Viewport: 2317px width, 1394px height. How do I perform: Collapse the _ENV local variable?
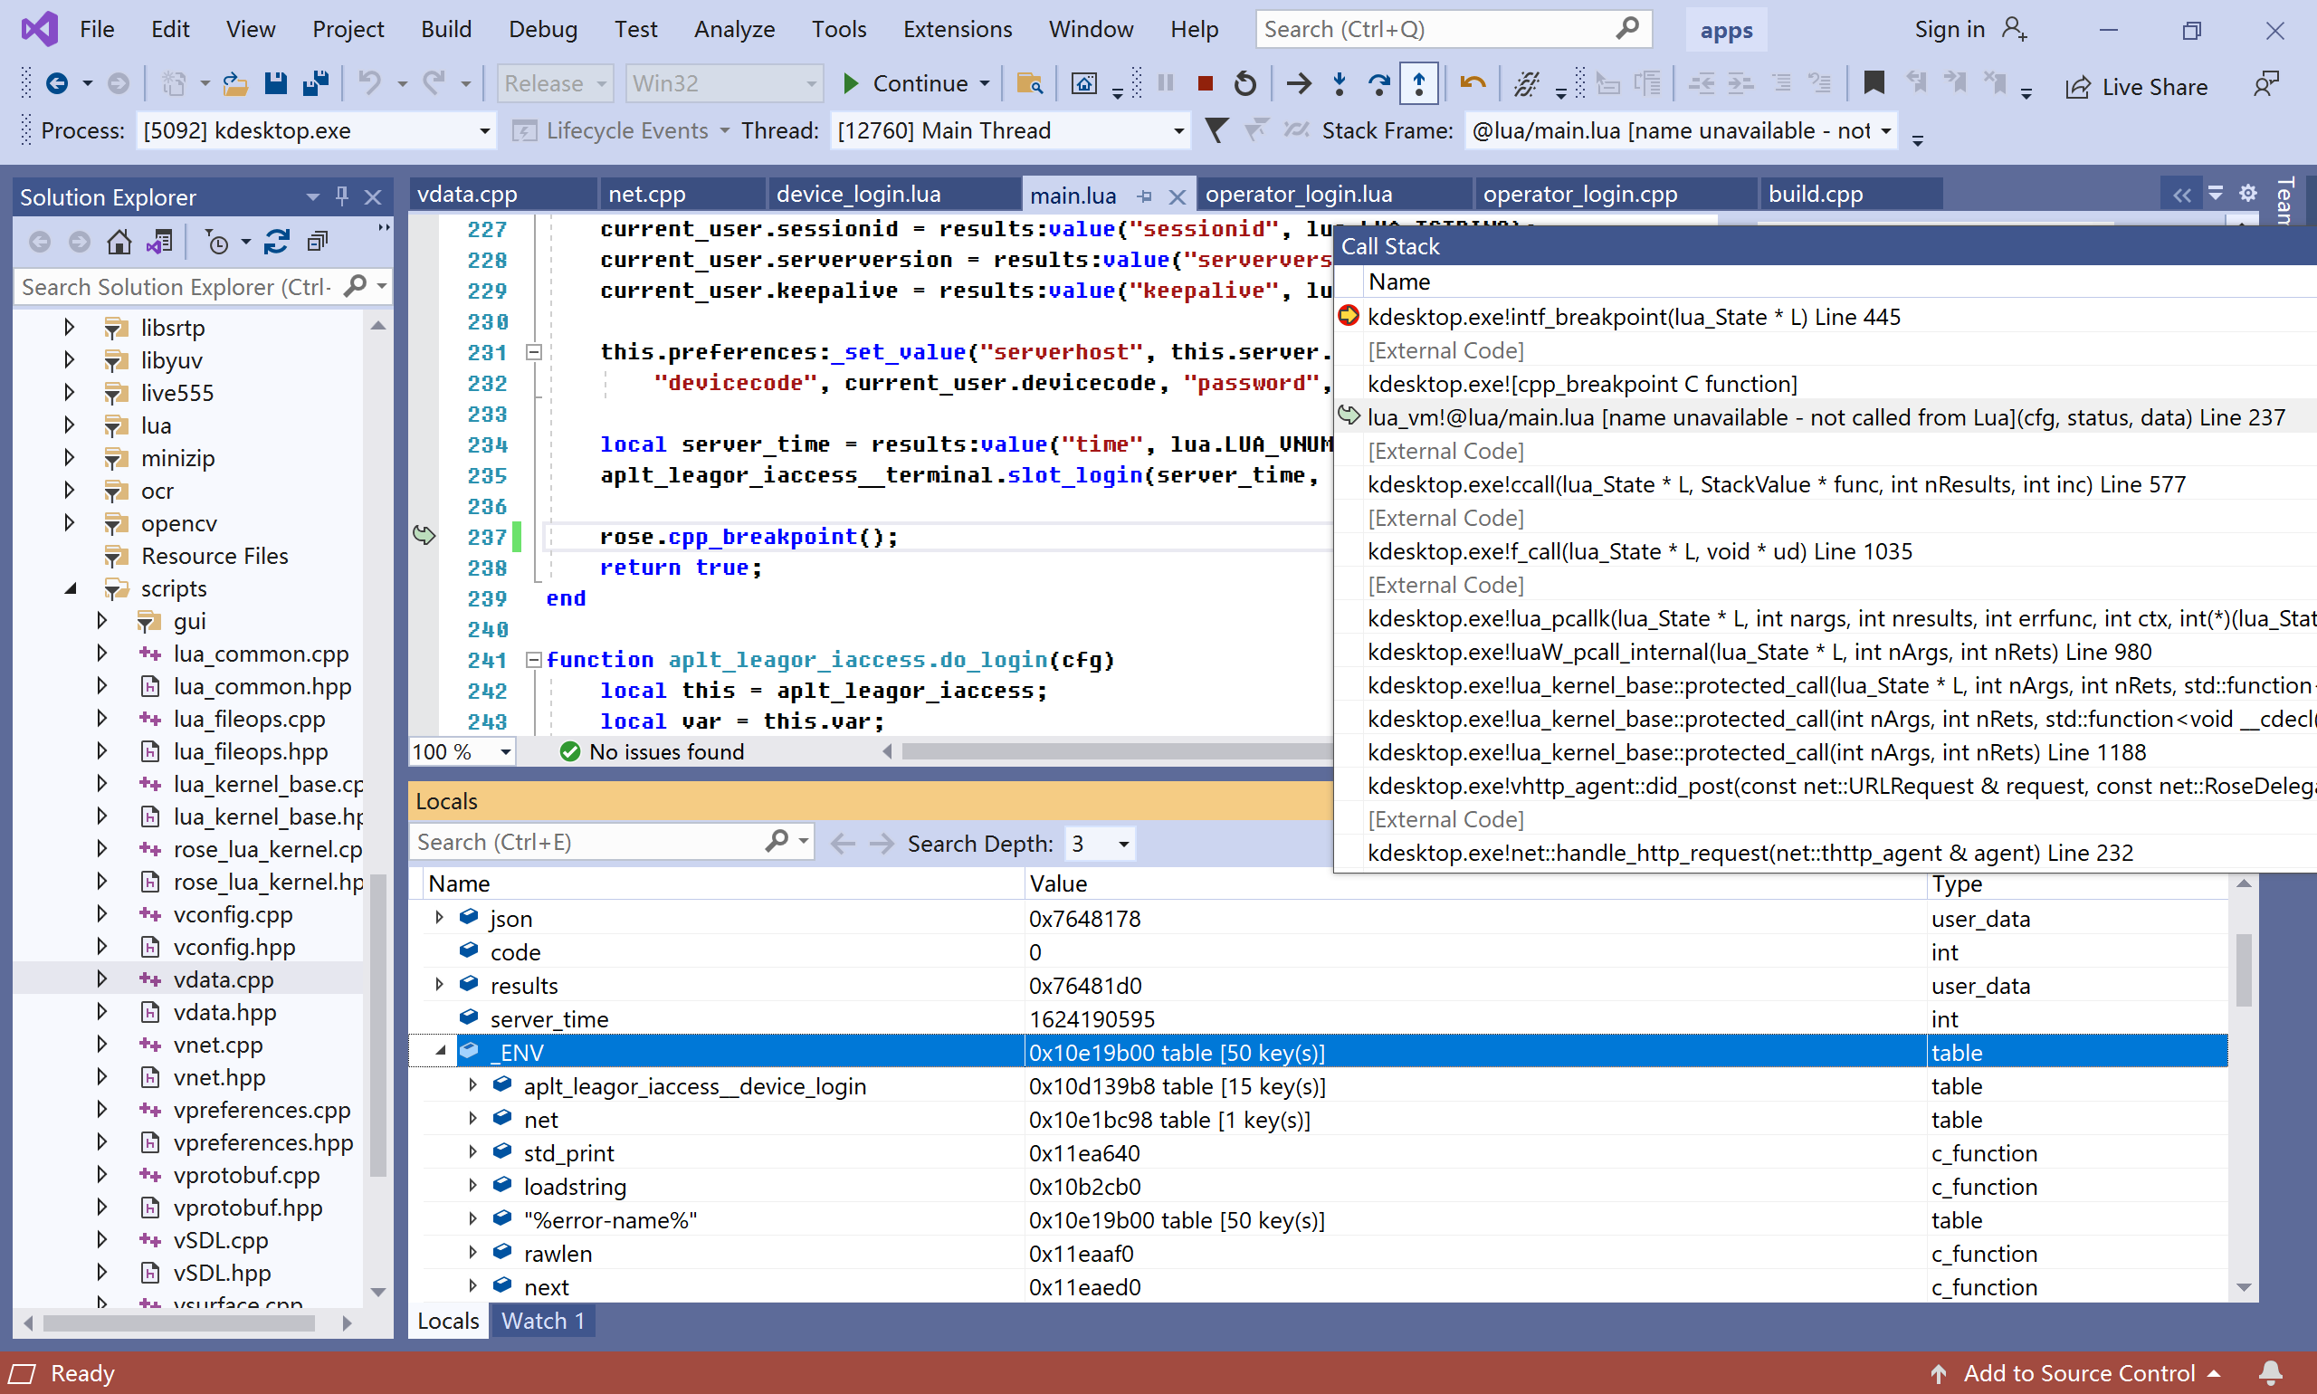[440, 1052]
